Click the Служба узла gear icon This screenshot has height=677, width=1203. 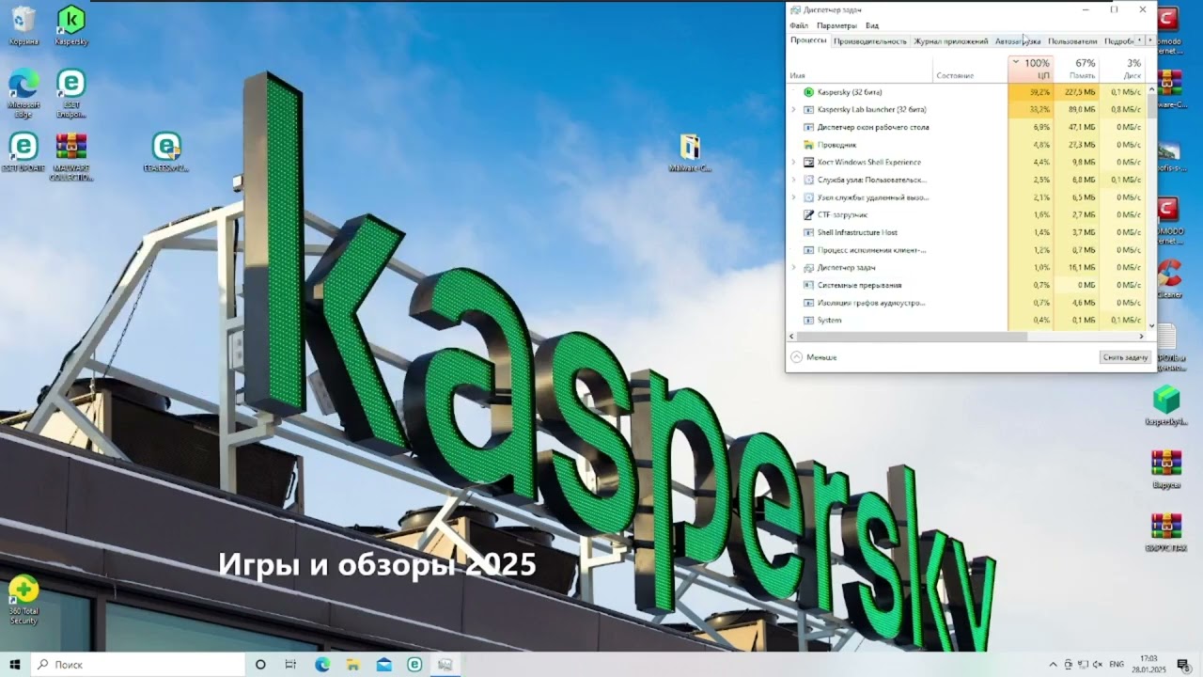pyautogui.click(x=808, y=180)
